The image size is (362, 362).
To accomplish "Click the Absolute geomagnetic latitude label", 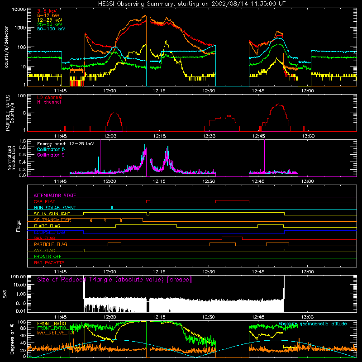I will 313,324.
